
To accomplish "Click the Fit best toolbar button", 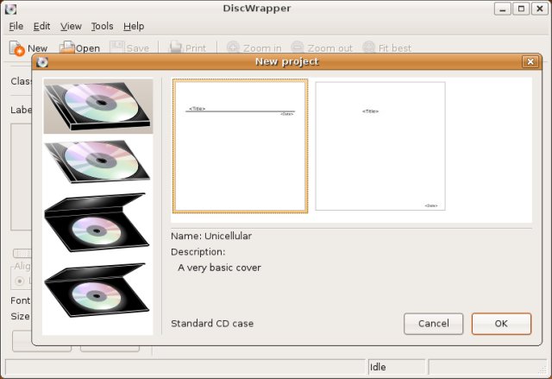I will (387, 47).
